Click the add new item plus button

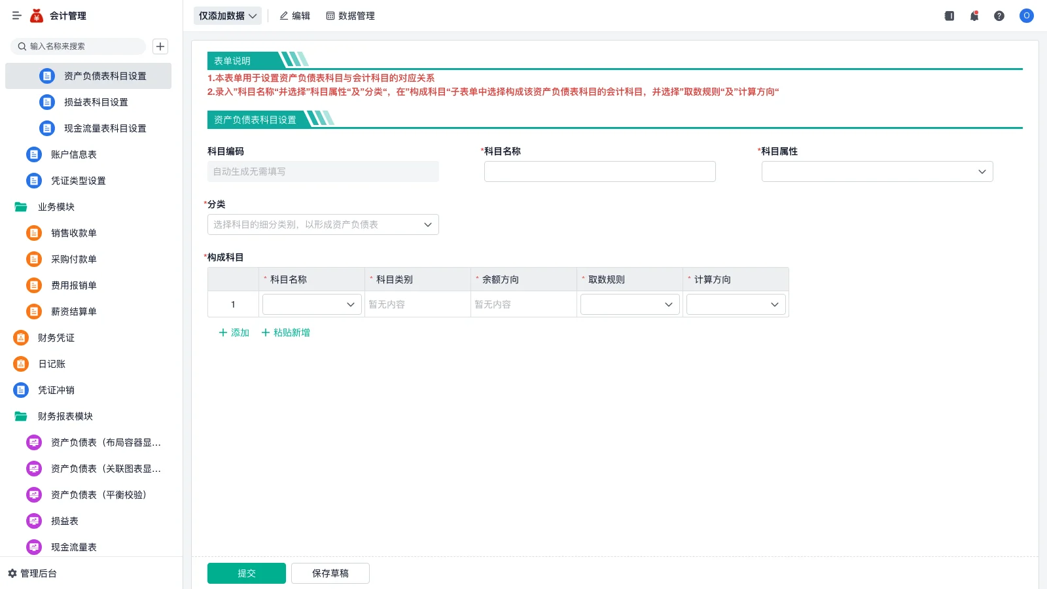(160, 46)
